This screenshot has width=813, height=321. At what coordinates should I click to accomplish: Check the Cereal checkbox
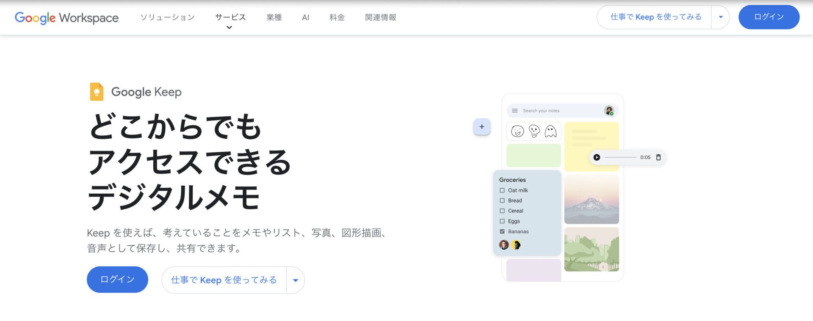tap(502, 211)
